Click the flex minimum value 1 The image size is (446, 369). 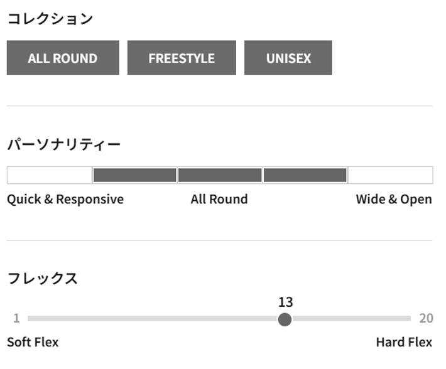16,319
